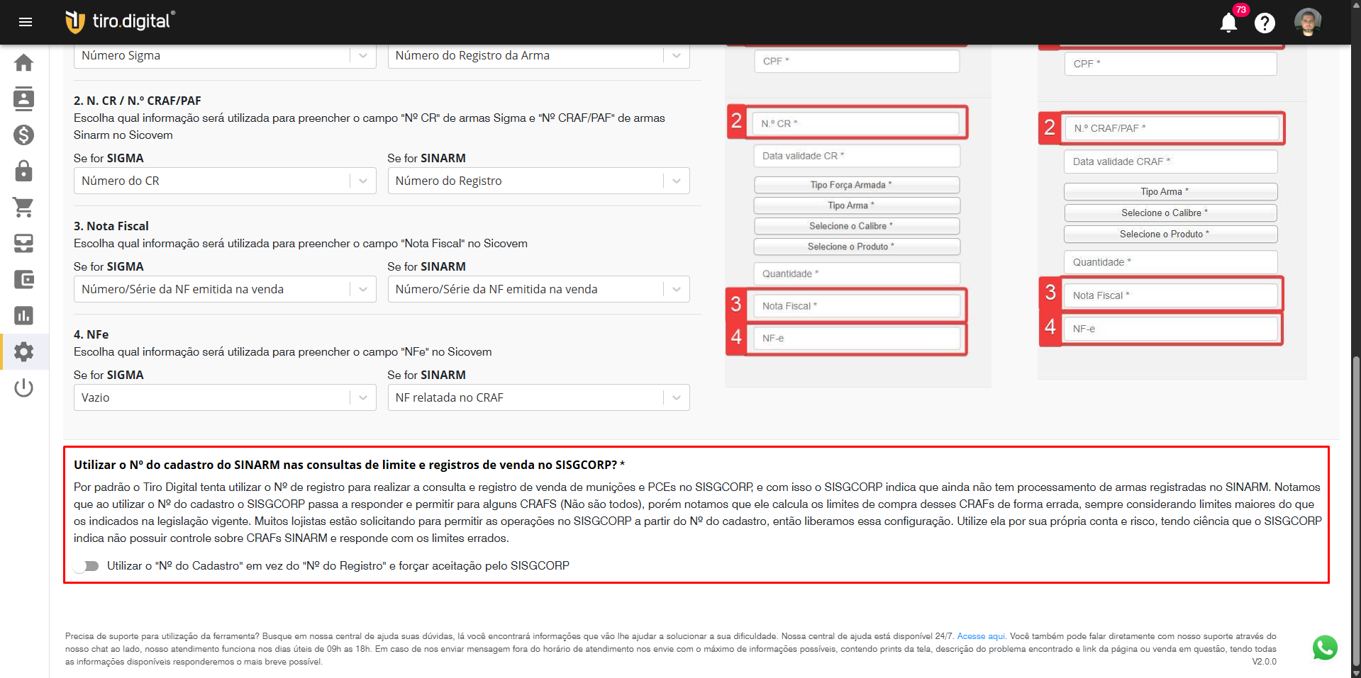Image resolution: width=1361 pixels, height=678 pixels.
Task: Open the padlock sidebar icon
Action: (x=24, y=171)
